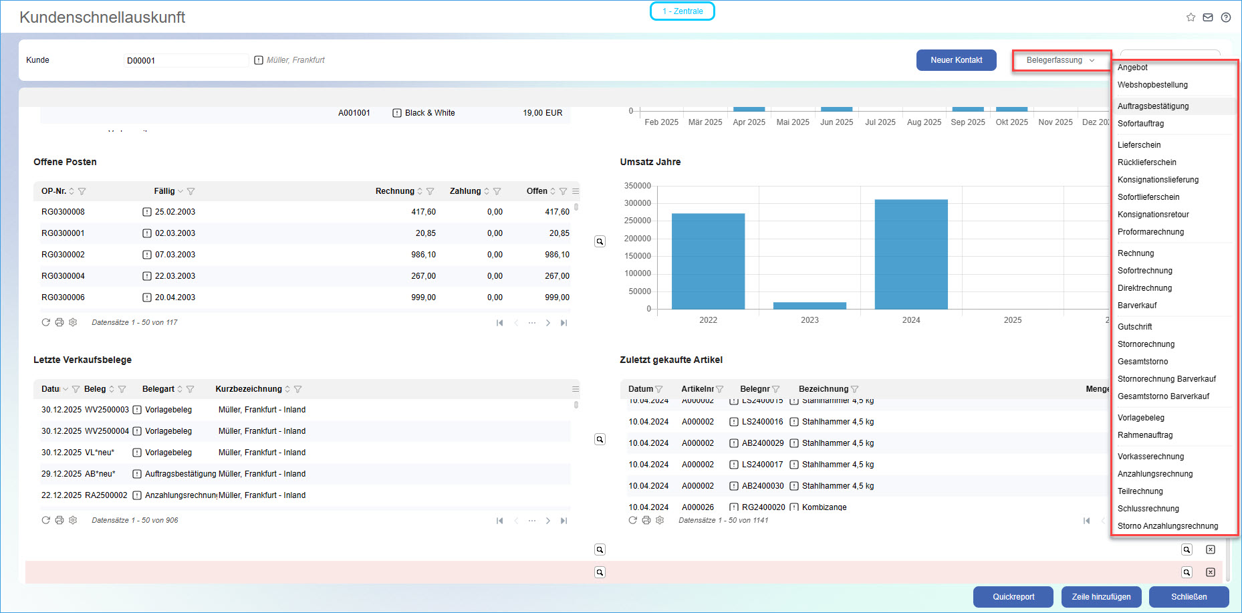Expand the Belegerfassung dropdown
The width and height of the screenshot is (1242, 613).
tap(1061, 60)
